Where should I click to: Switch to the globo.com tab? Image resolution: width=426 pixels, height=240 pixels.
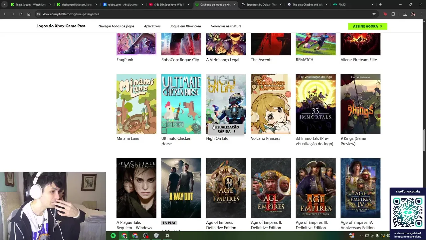(122, 5)
